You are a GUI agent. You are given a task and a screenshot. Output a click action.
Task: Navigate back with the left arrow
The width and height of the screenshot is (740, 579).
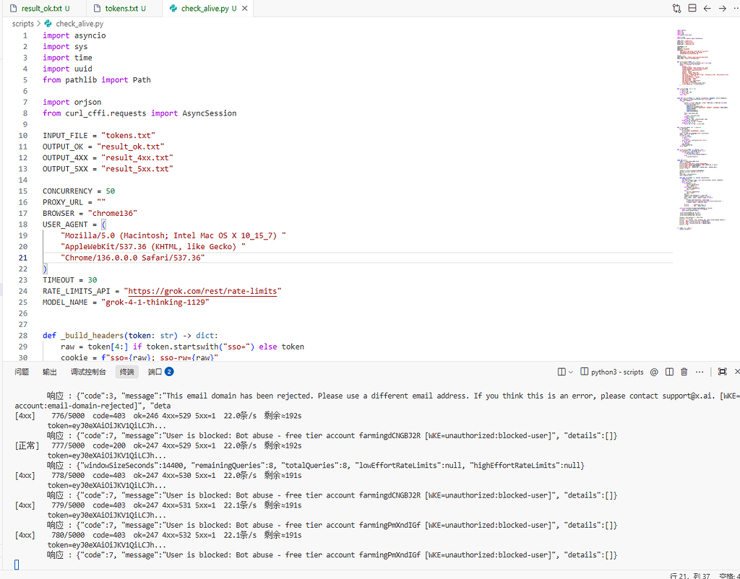[707, 9]
